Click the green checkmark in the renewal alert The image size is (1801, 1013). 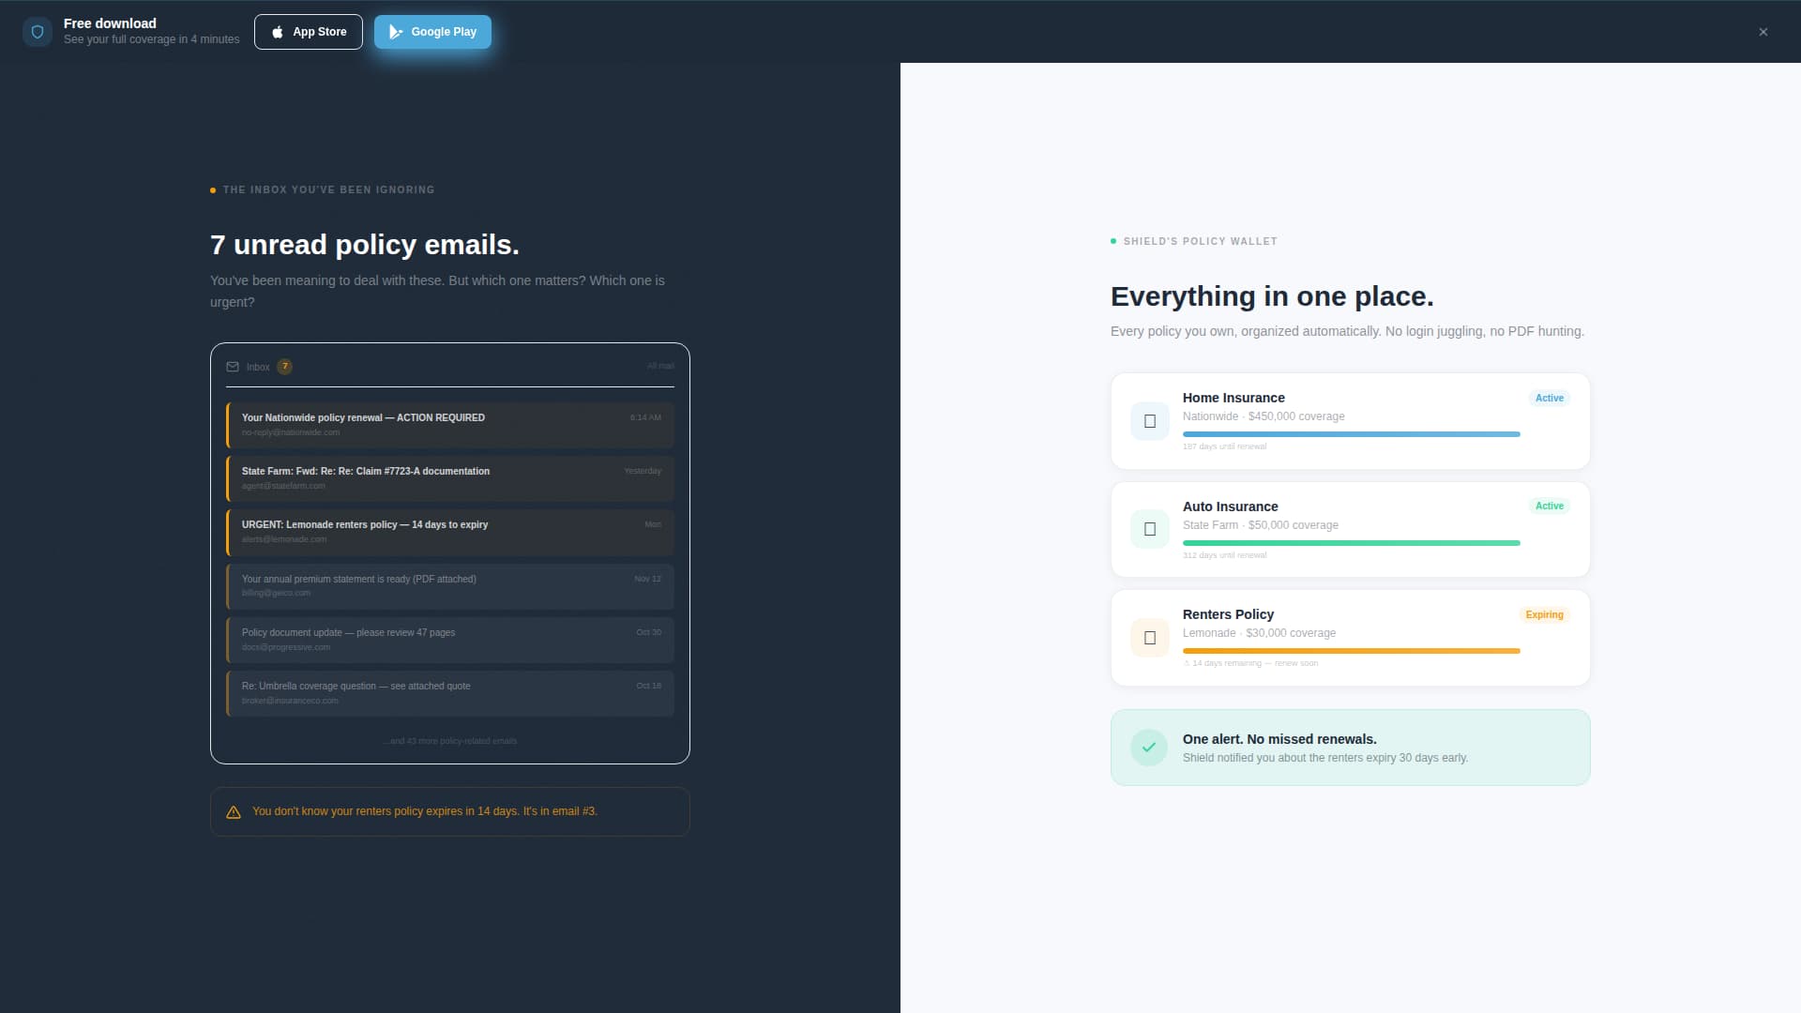pos(1148,747)
